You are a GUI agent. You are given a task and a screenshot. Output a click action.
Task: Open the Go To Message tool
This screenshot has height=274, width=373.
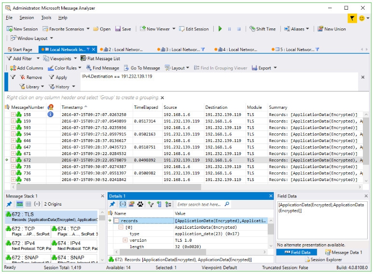pos(142,68)
